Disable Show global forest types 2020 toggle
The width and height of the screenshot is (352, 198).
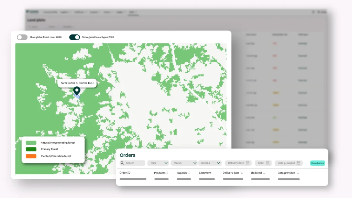point(75,37)
